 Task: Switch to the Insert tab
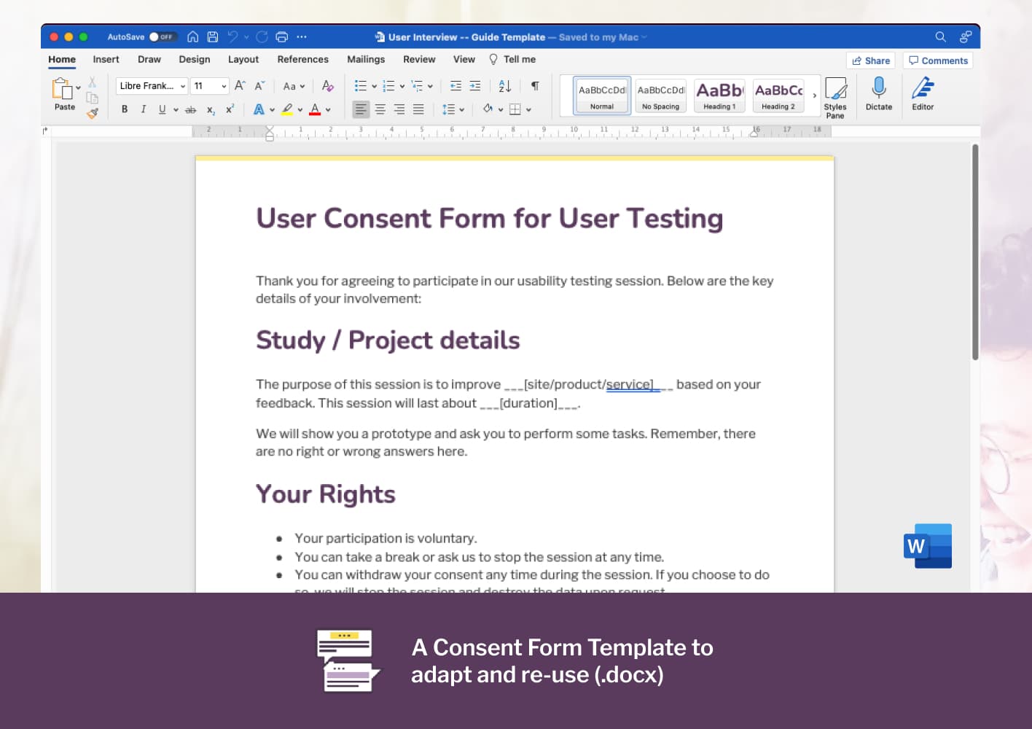[106, 60]
